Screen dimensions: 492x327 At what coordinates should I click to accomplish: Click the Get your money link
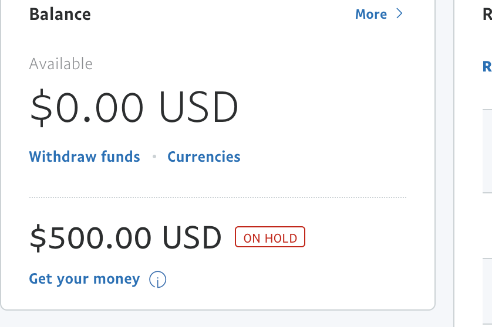pos(85,279)
